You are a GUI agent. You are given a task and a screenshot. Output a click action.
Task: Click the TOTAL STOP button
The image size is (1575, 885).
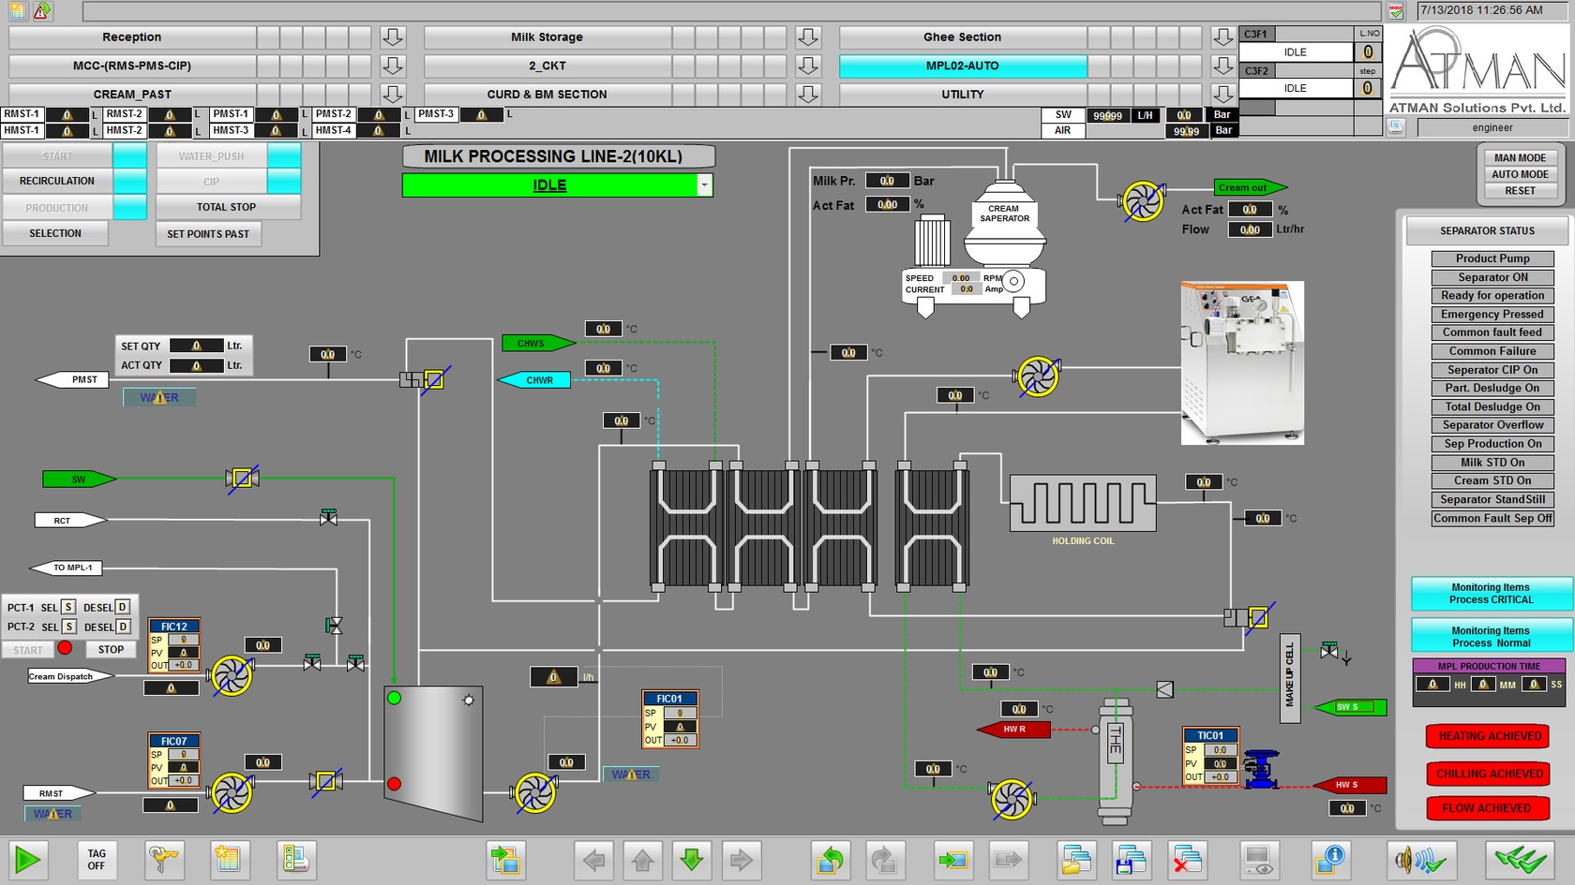point(227,207)
